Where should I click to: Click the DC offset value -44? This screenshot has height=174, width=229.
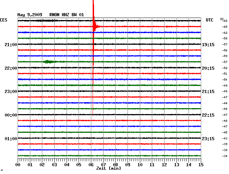tap(225, 103)
